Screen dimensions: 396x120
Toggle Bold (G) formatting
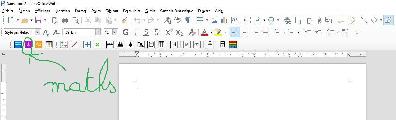(126, 32)
